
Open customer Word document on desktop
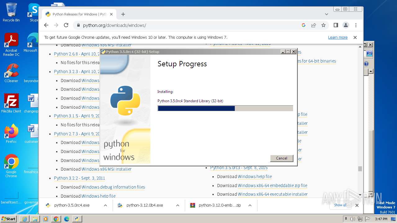[x=31, y=134]
